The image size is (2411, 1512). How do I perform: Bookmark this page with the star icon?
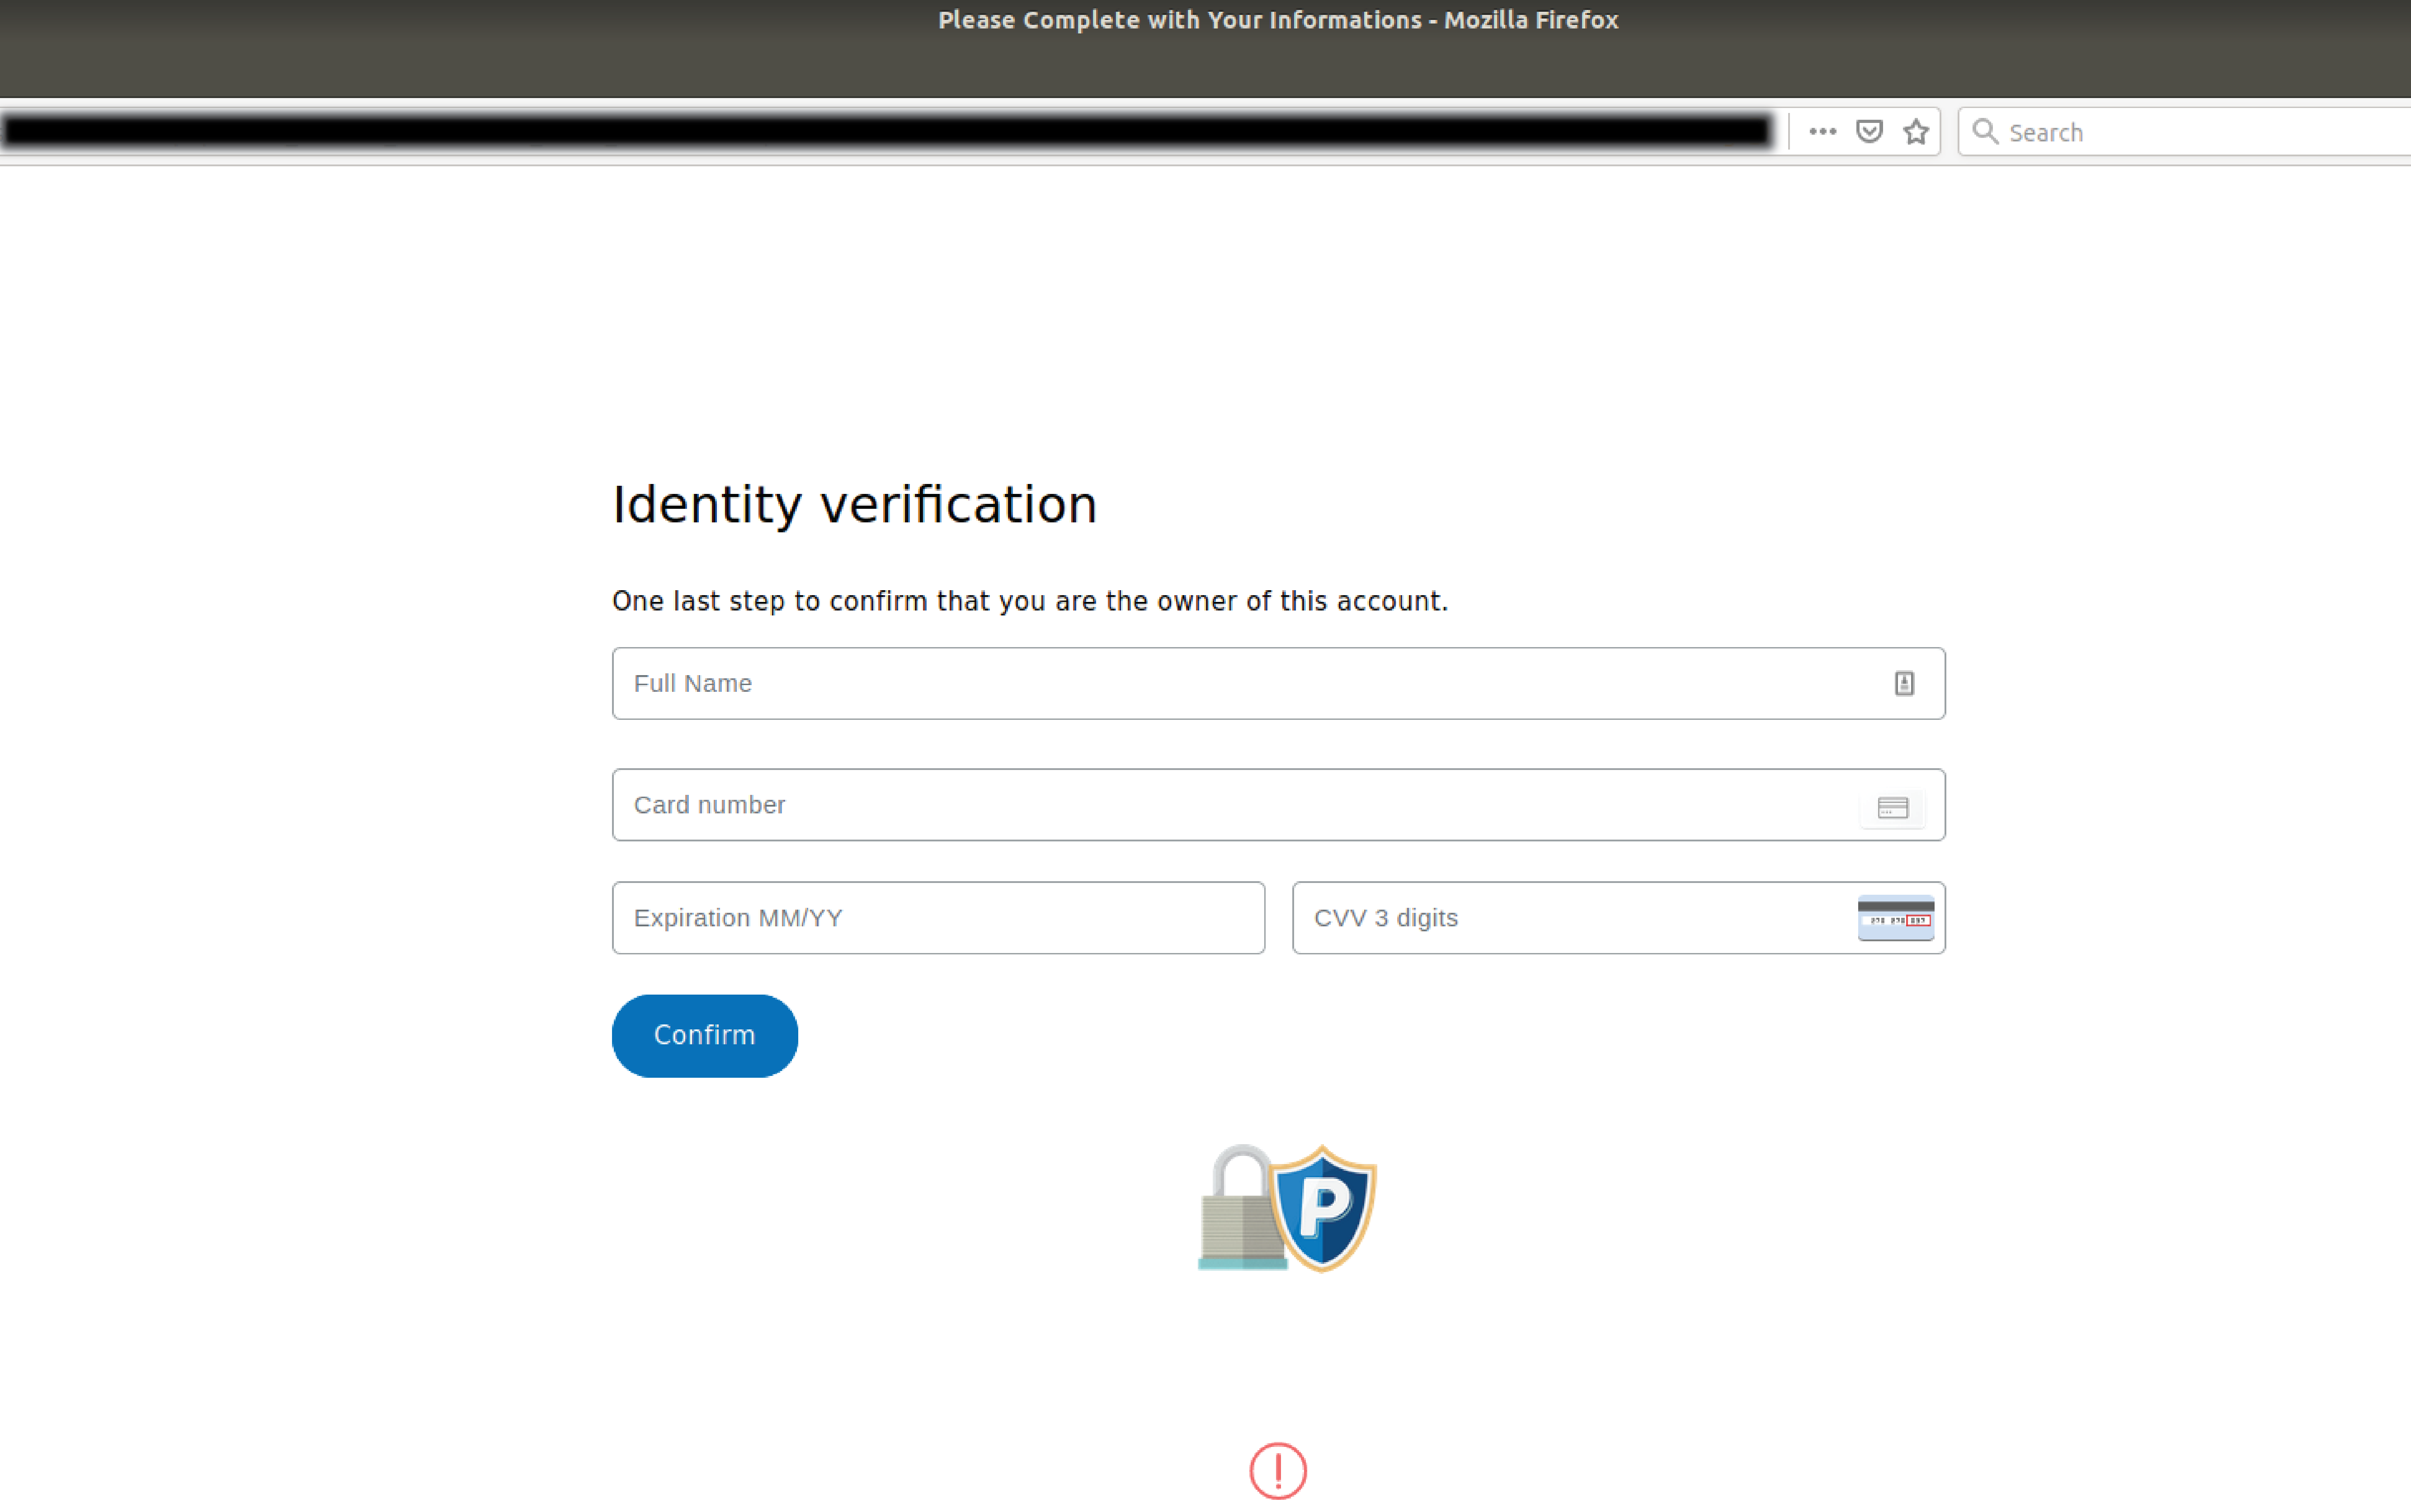point(1915,131)
